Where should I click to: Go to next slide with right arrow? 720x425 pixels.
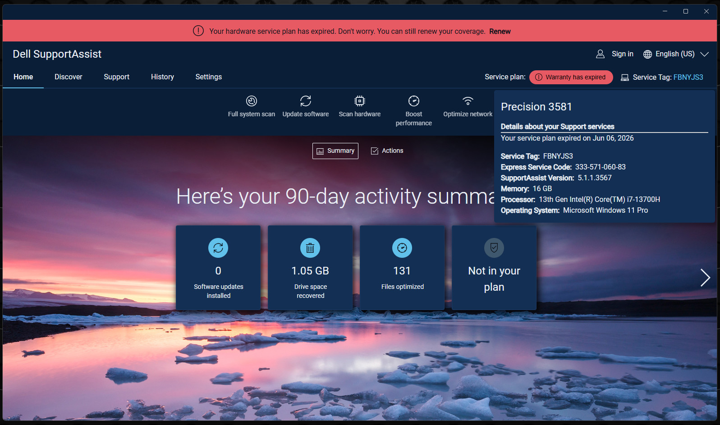tap(705, 278)
